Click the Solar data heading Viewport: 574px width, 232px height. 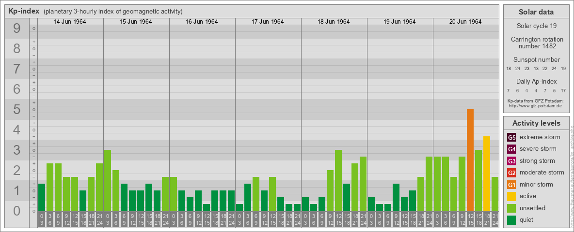[536, 12]
